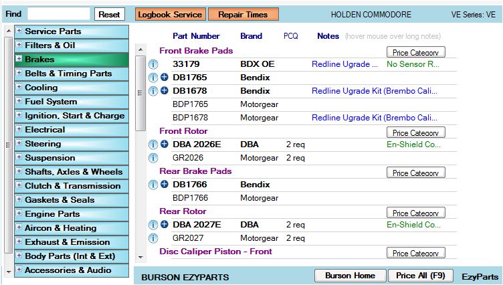Screen dimensions: 503x285
Task: Select Gaskets & Seals category
Action: point(72,200)
